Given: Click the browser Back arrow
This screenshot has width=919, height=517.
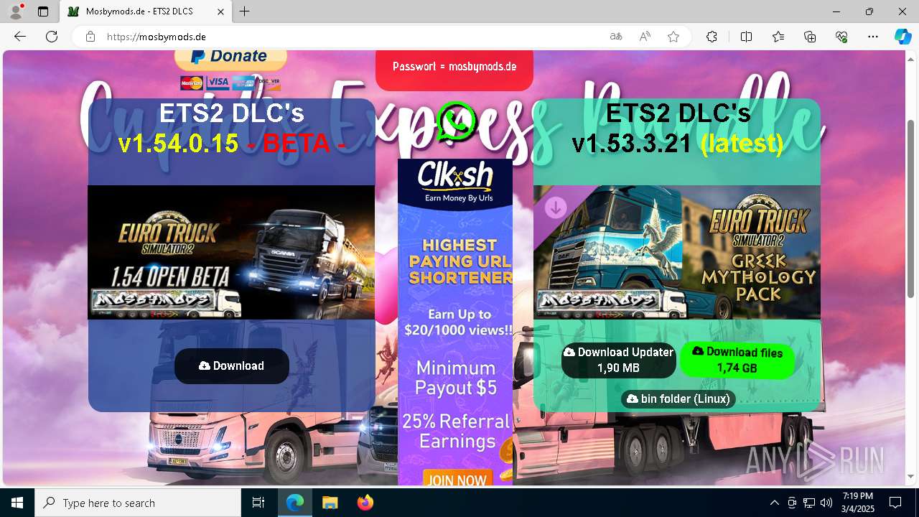Looking at the screenshot, I should click(20, 37).
